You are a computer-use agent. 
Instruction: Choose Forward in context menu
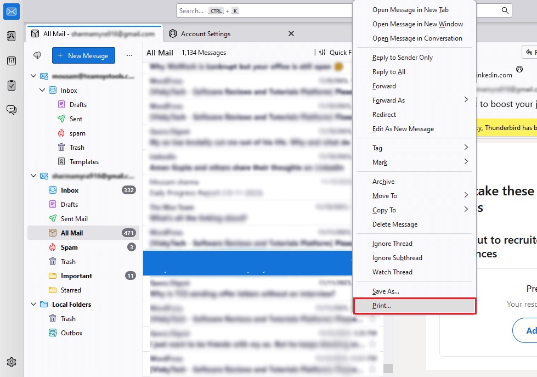(x=414, y=86)
